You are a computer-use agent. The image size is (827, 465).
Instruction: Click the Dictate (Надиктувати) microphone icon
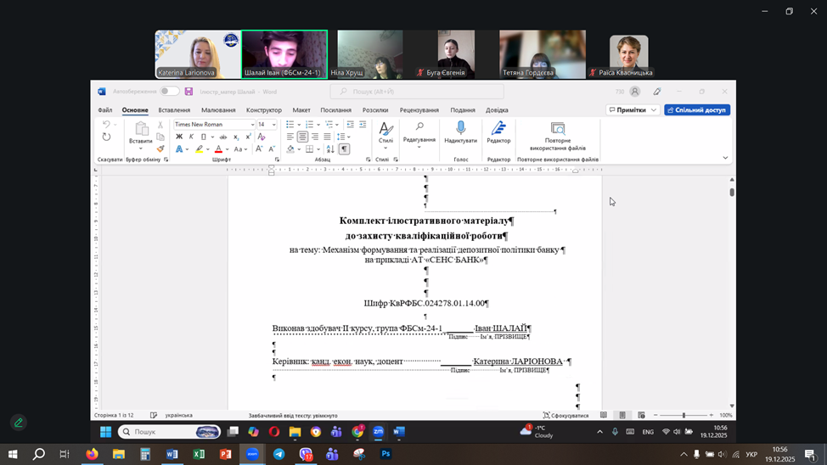coord(460,128)
